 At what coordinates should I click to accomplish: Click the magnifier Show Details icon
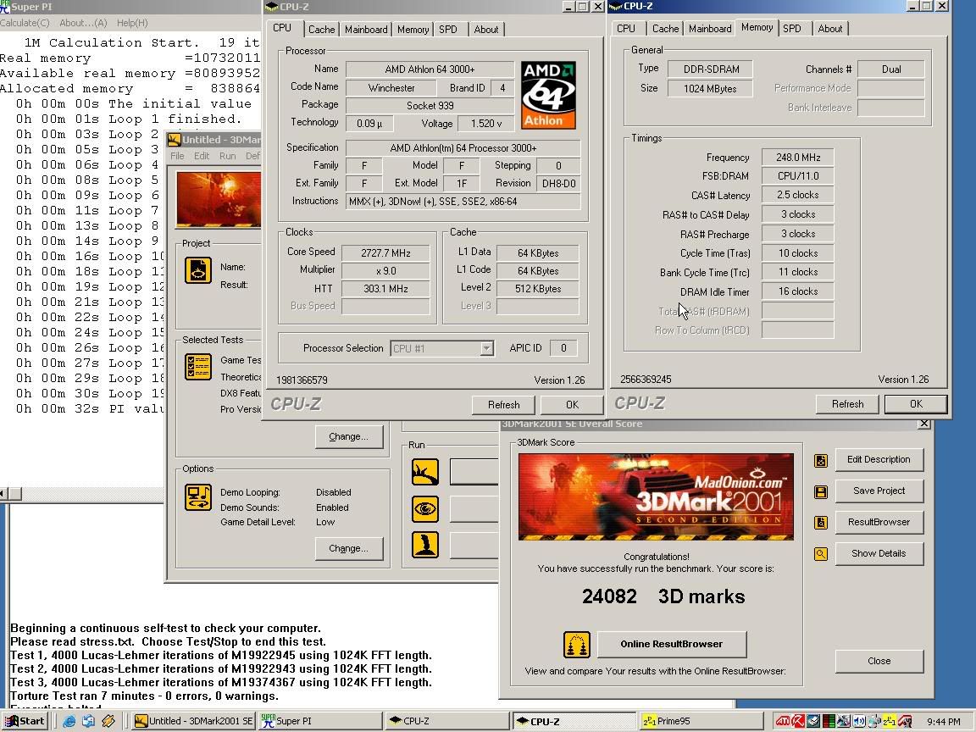click(x=820, y=554)
